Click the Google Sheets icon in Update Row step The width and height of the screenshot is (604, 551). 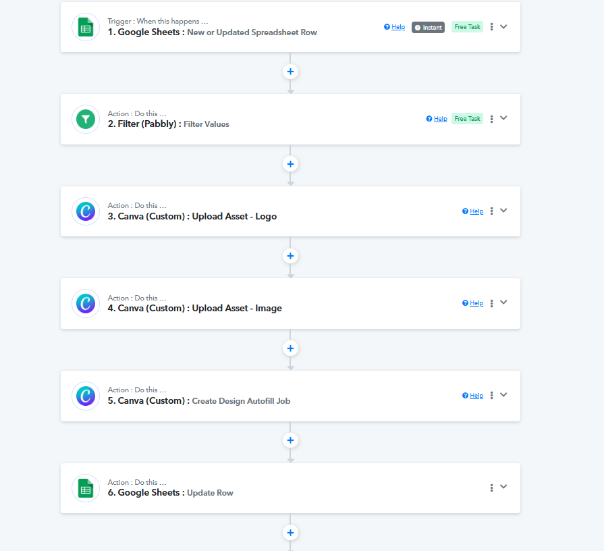pos(86,488)
